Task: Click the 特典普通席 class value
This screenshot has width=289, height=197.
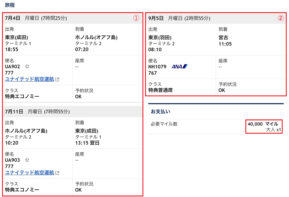Action: pos(160,90)
